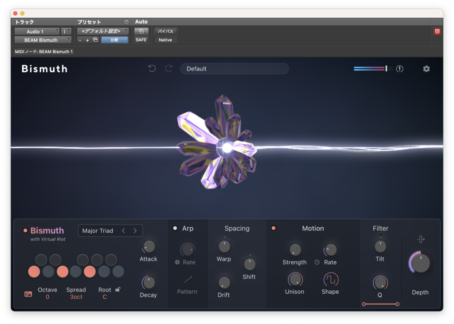Toggle the last lower-row note circle

point(118,272)
